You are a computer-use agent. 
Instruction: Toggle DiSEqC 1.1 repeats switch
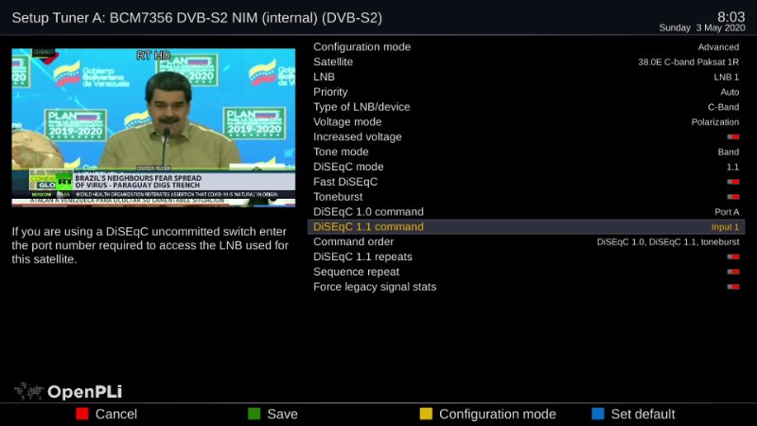click(x=732, y=257)
